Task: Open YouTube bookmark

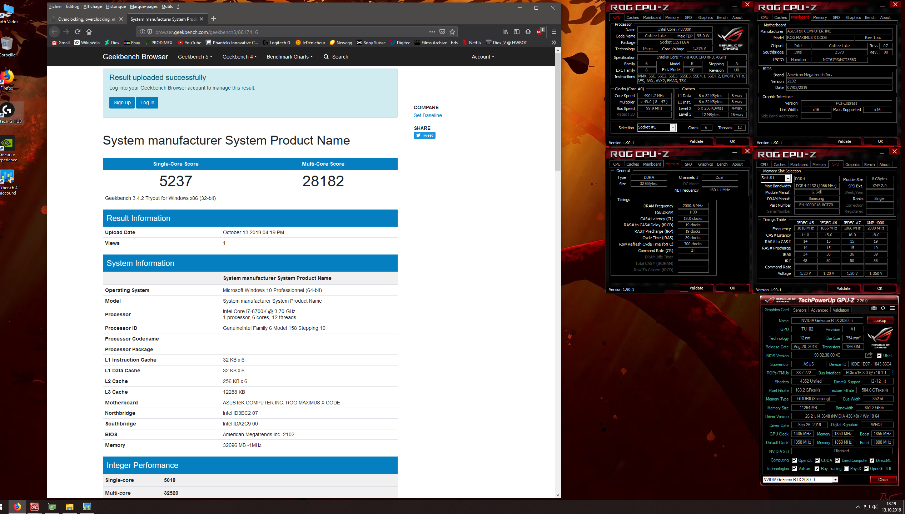Action: [189, 42]
